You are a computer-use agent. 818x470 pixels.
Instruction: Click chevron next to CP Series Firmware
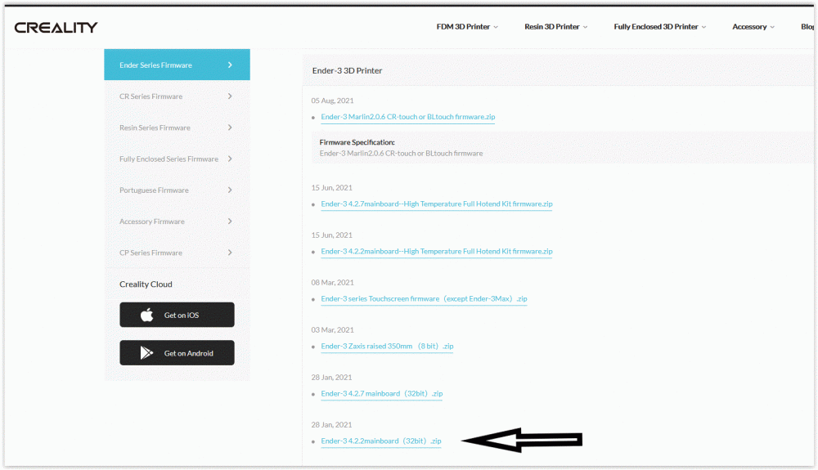pyautogui.click(x=230, y=253)
